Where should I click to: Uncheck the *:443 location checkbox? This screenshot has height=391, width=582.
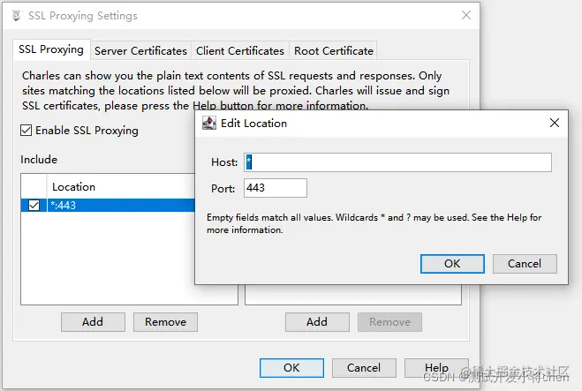click(x=34, y=205)
